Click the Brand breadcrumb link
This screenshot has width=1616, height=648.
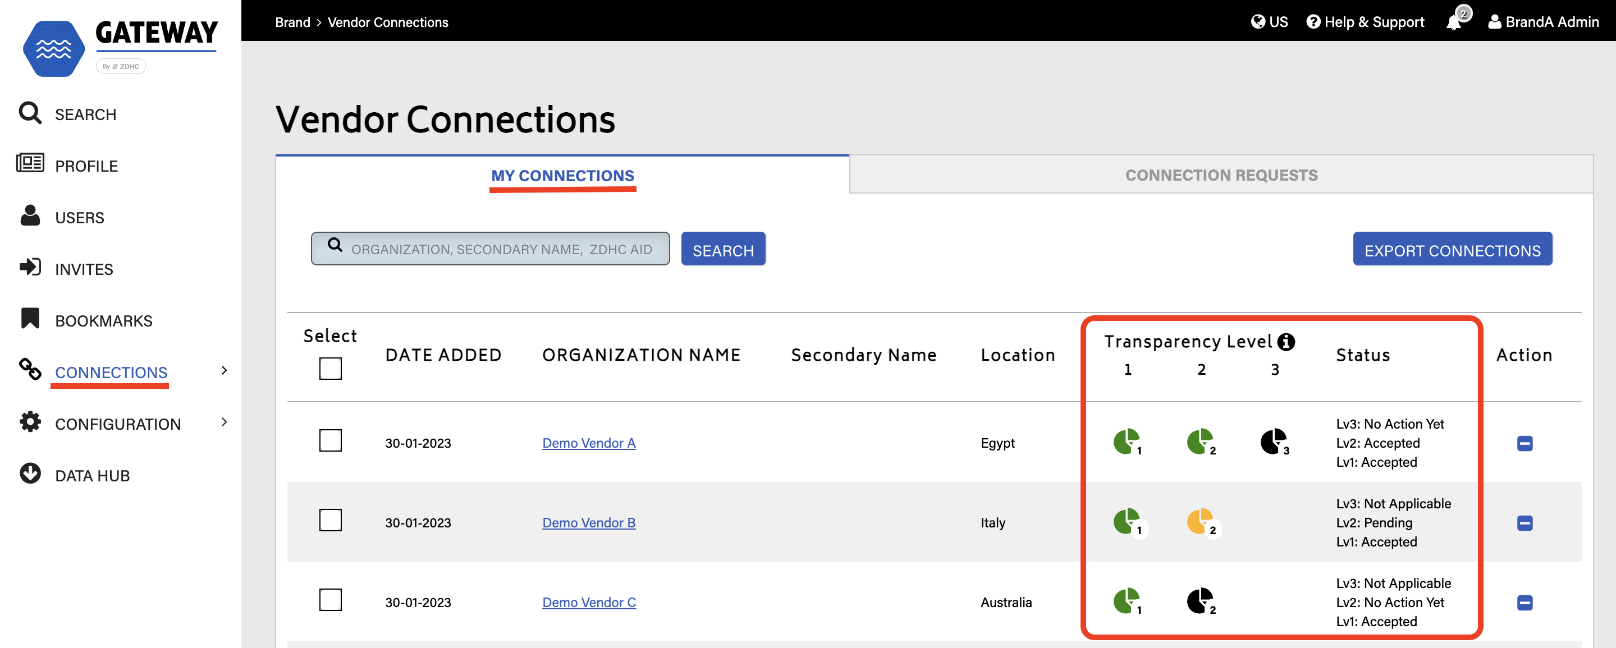click(292, 22)
